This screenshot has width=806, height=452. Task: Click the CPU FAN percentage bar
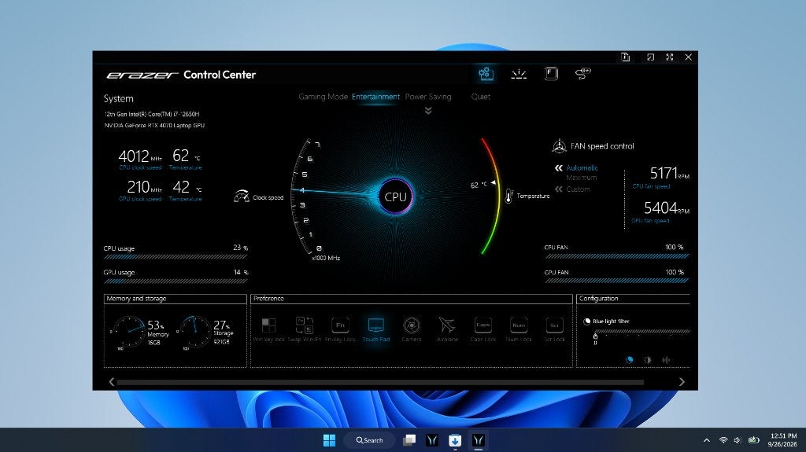click(x=616, y=255)
